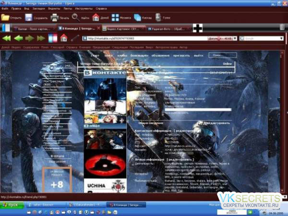This screenshot has height=216, width=288.
Task: Click the red Sharingan eye image
Action: (x=105, y=165)
